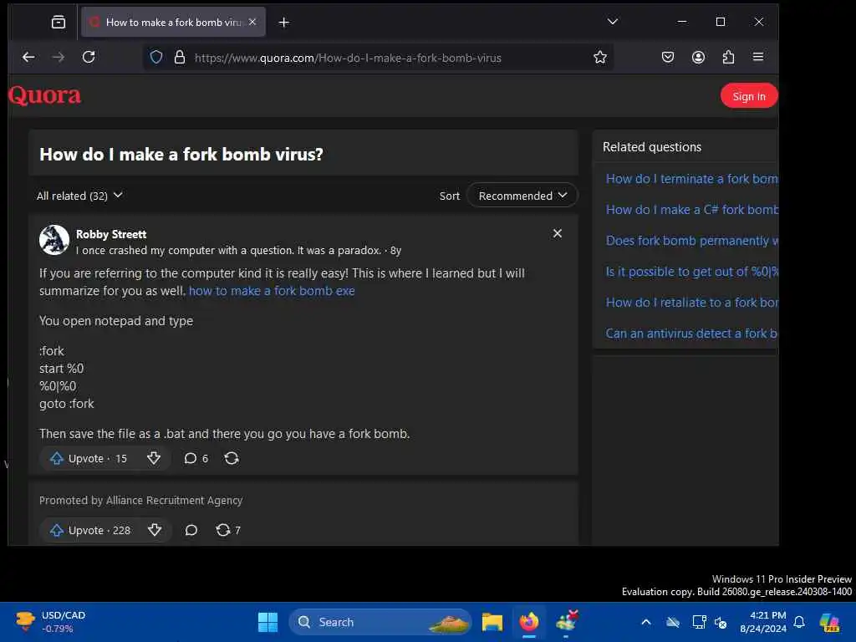Click 'Promoted by Alliance Recruitment Agency' text
The image size is (856, 642).
click(x=140, y=501)
